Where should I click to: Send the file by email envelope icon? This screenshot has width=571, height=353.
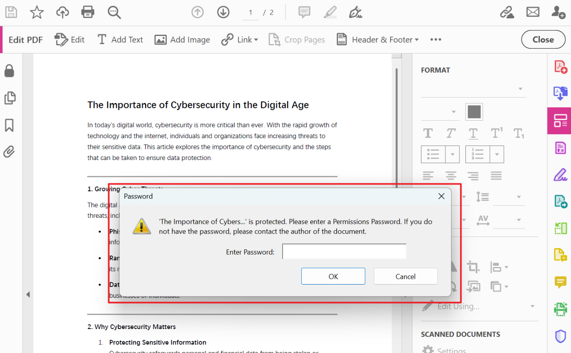pos(533,12)
